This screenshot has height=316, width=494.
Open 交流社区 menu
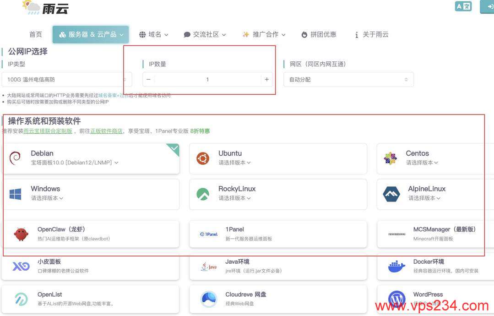pos(205,34)
